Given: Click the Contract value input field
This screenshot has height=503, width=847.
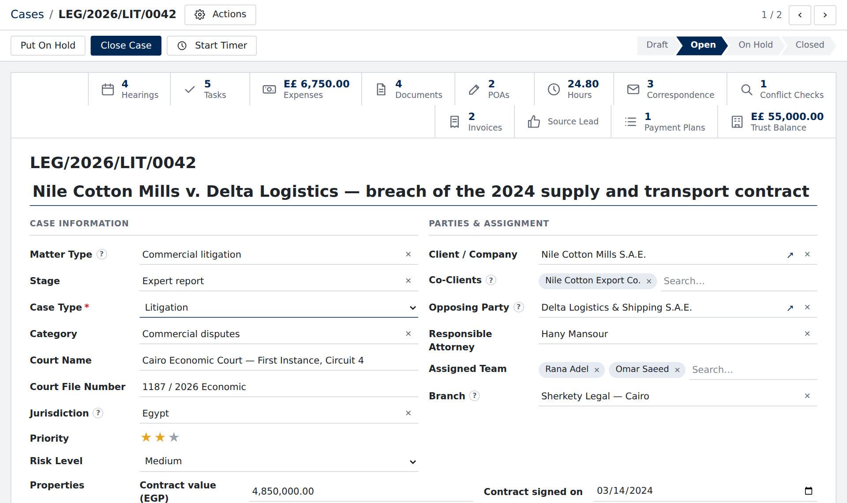Looking at the screenshot, I should pos(361,492).
